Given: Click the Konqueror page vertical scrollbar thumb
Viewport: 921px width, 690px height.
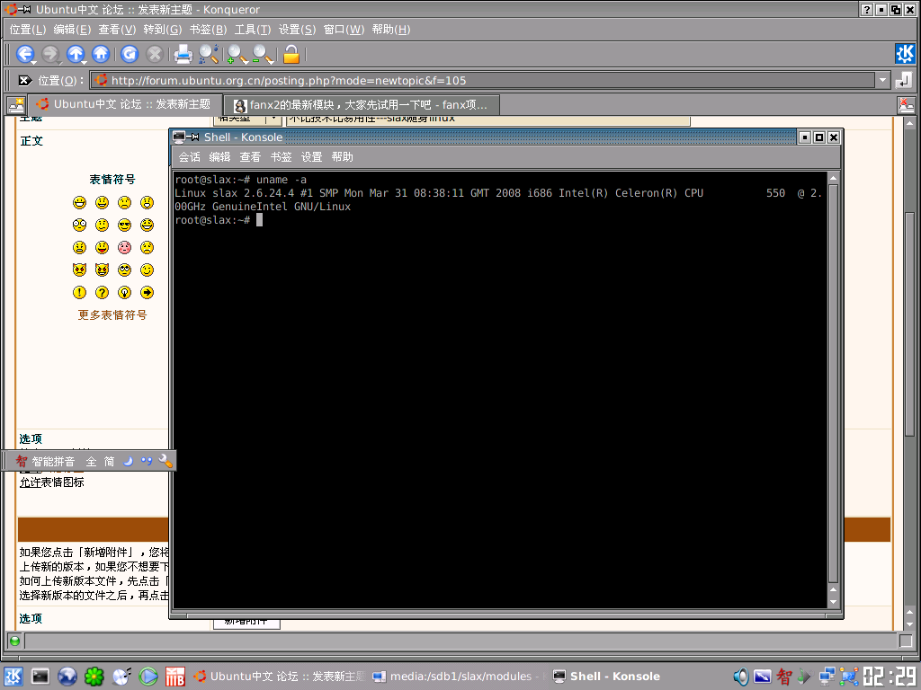Looking at the screenshot, I should coord(909,323).
